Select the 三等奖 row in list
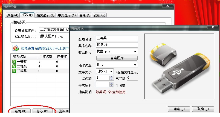Viewport: 220px width, 117px height. tap(40, 71)
